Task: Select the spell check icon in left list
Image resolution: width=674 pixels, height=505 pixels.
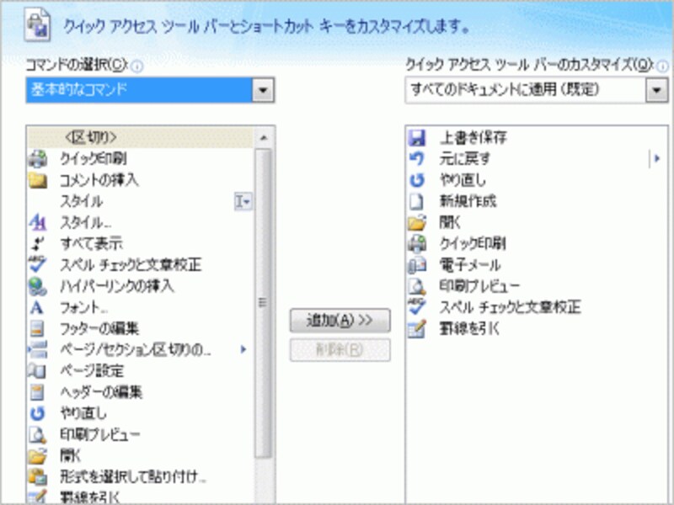Action: (x=37, y=264)
